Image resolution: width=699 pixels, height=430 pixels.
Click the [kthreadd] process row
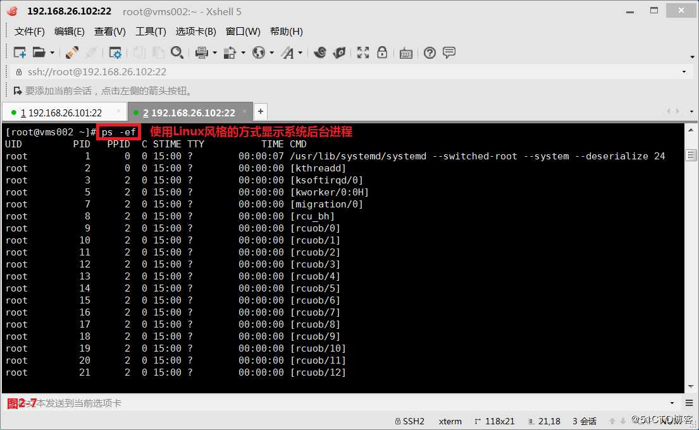tap(176, 168)
